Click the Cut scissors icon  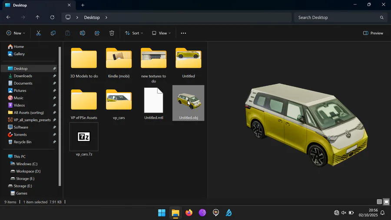(x=38, y=33)
